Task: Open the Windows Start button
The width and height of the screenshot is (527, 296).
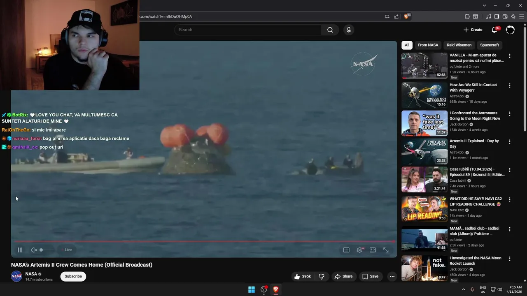Action: [252, 289]
